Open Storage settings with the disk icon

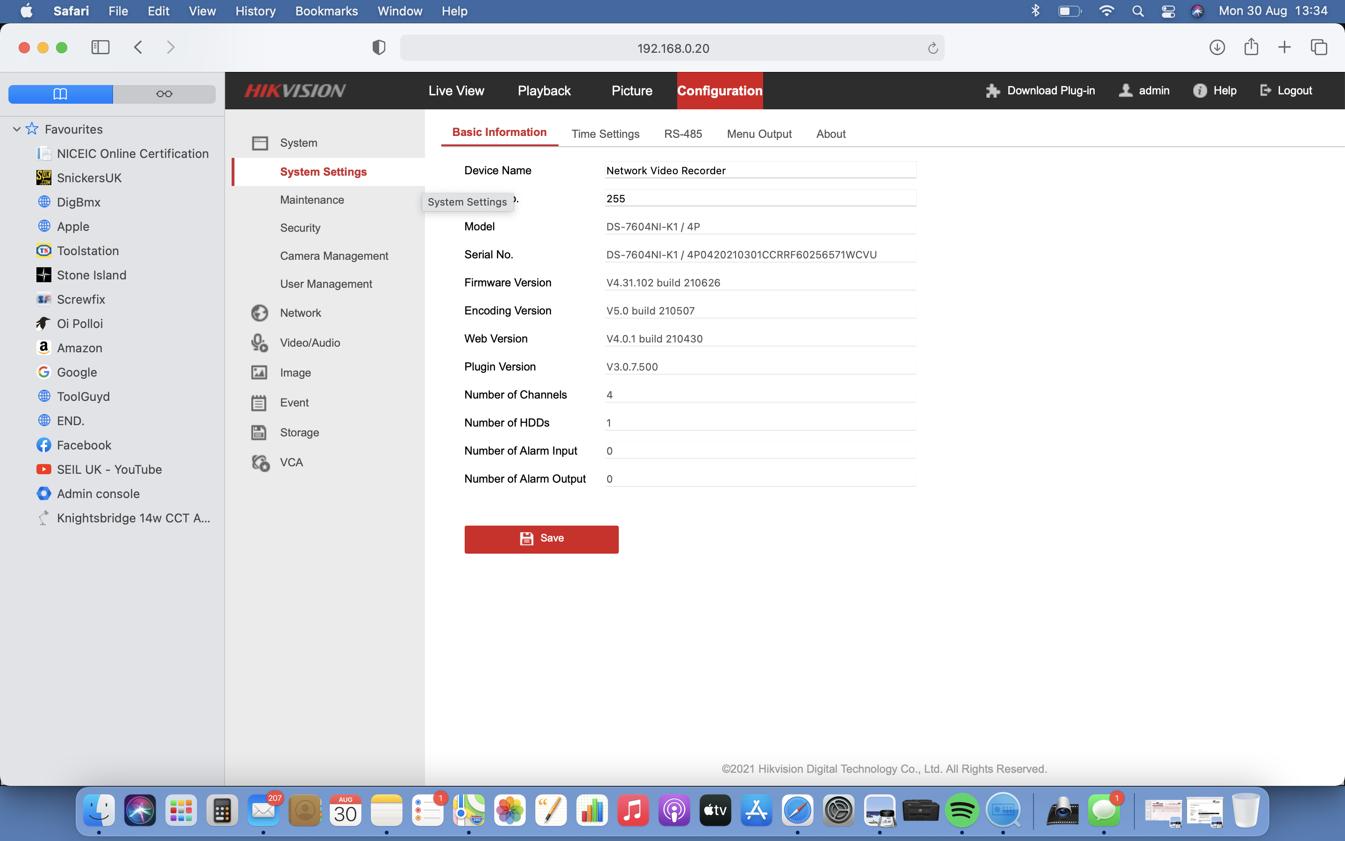259,432
